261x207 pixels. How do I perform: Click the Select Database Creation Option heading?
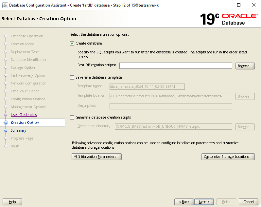(39, 19)
